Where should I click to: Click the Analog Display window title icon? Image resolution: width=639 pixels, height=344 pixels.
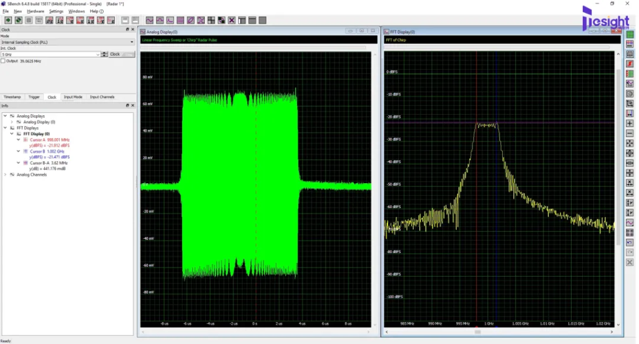coord(143,32)
